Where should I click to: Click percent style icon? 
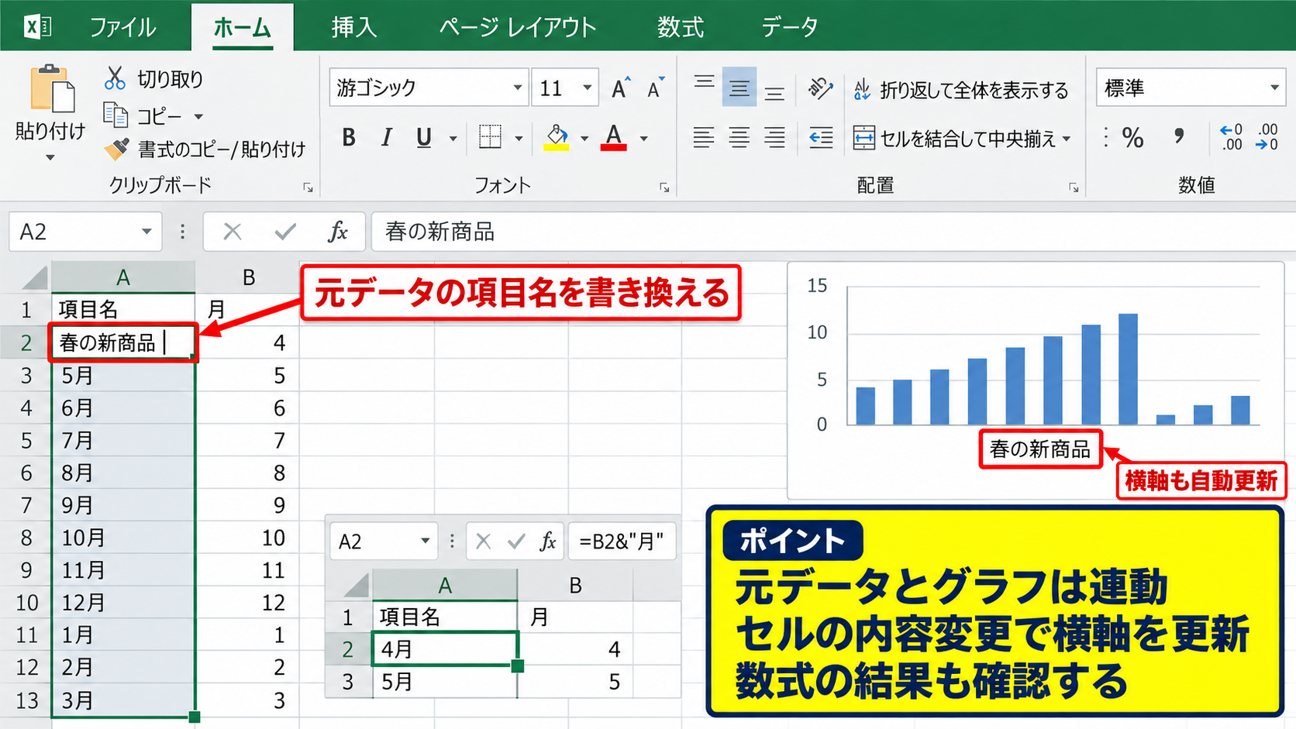1132,138
